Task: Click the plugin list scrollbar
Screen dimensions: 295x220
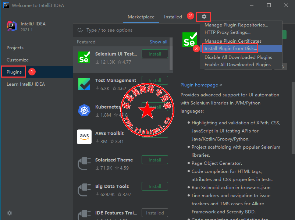Action: tap(171, 54)
